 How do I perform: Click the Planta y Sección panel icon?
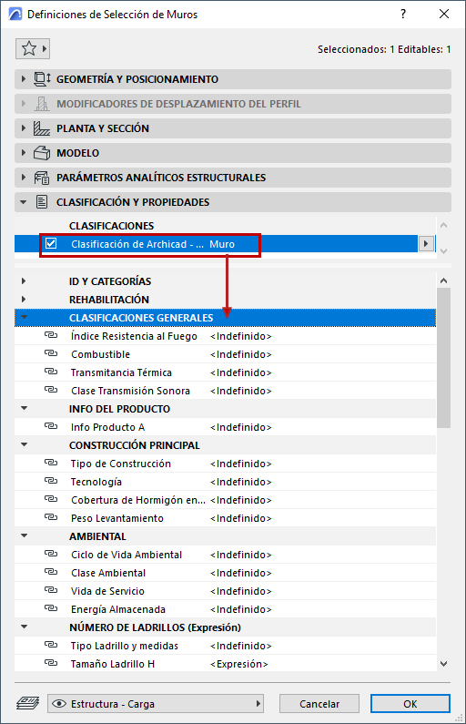point(42,128)
